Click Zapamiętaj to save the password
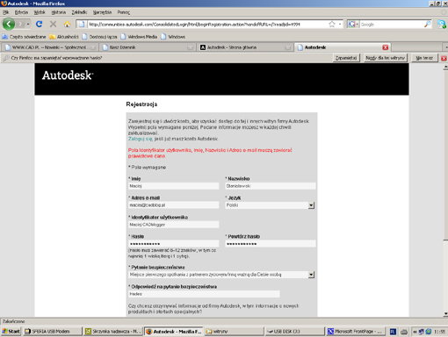Viewport: 448px width, 337px height. tap(346, 58)
